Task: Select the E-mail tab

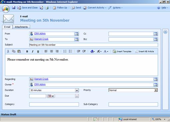Action: [7, 27]
